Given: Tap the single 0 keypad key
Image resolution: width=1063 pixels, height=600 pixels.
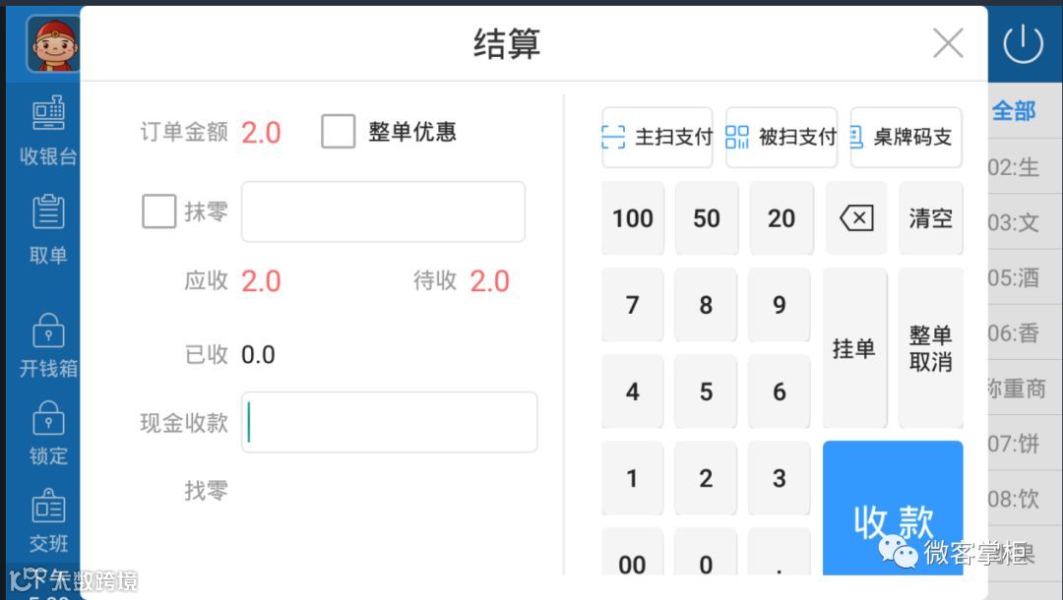Looking at the screenshot, I should (706, 553).
